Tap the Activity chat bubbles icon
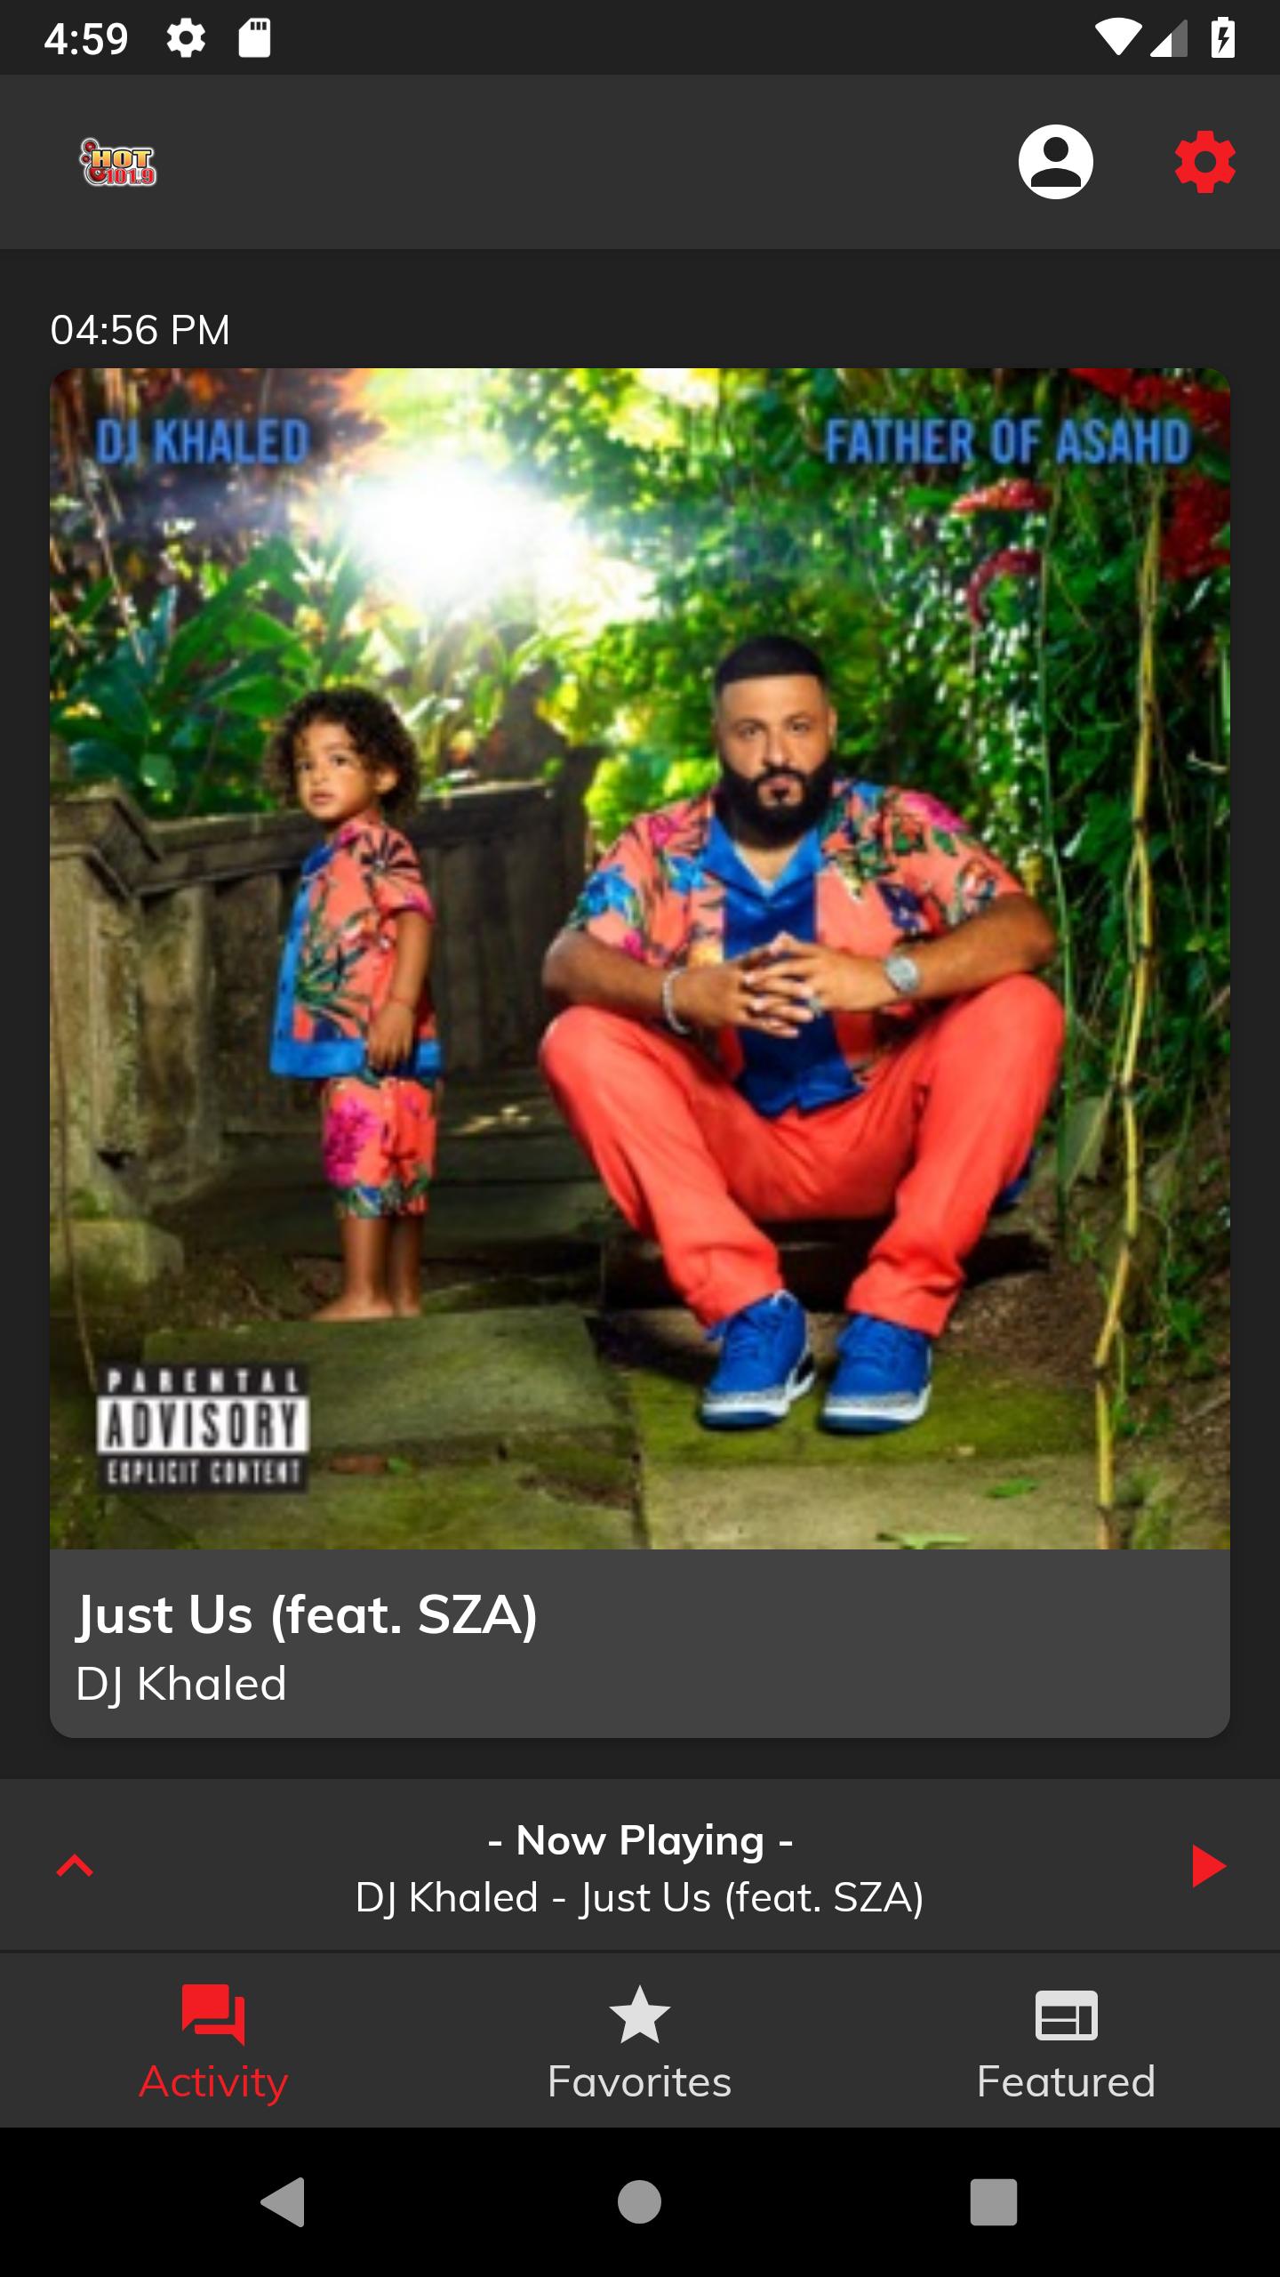1280x2277 pixels. point(213,2015)
